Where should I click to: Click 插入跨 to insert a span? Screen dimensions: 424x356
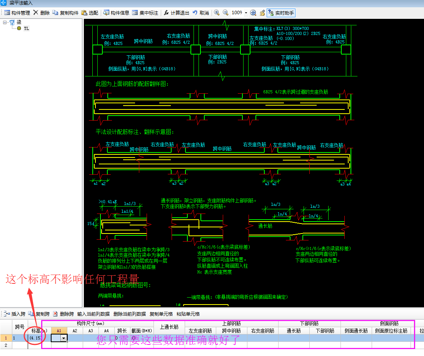(15, 314)
